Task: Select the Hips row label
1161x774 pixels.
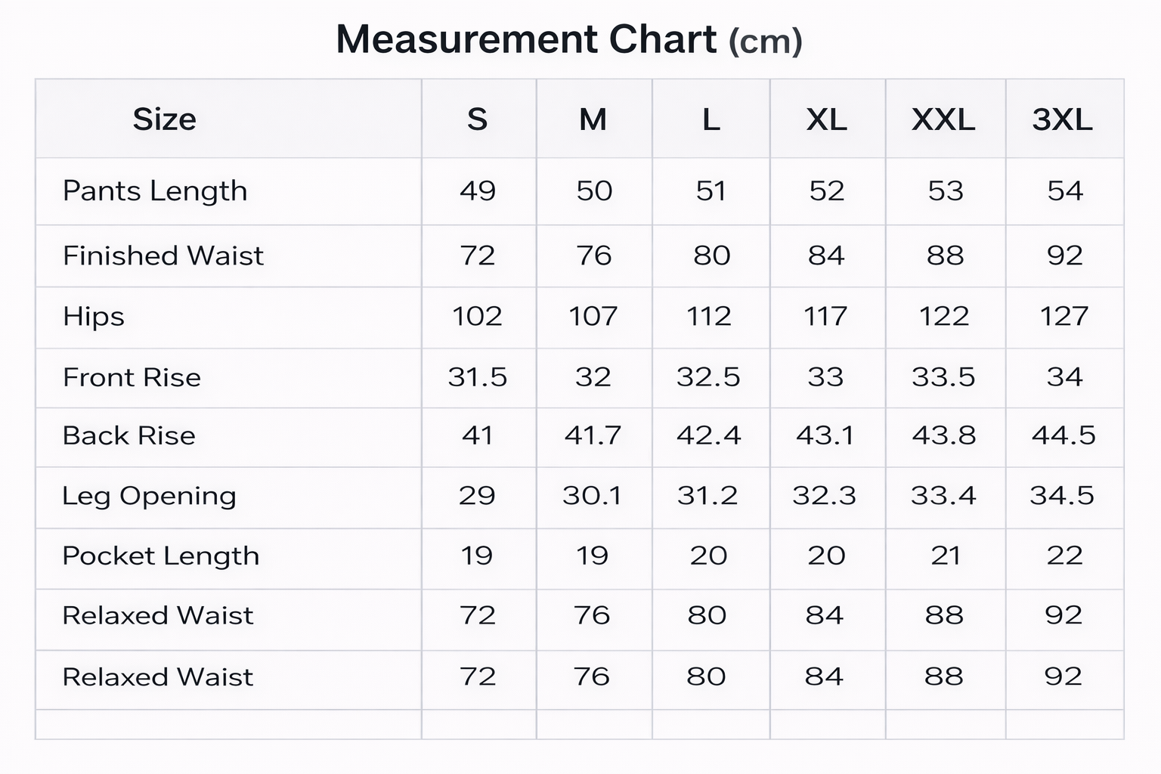Action: [94, 316]
